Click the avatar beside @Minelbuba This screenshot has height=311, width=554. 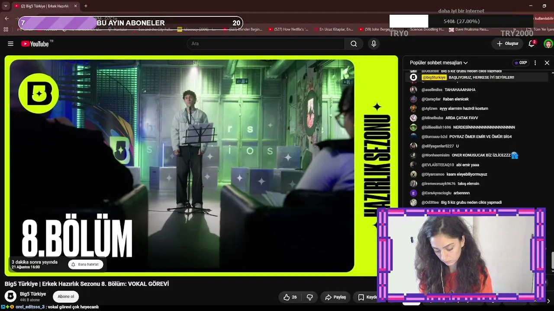tap(413, 118)
